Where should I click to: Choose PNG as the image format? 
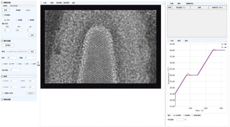coord(17,64)
